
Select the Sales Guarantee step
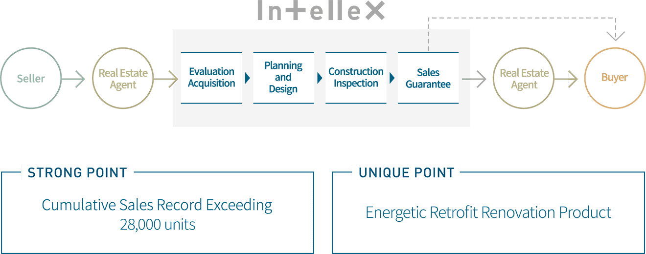(428, 78)
